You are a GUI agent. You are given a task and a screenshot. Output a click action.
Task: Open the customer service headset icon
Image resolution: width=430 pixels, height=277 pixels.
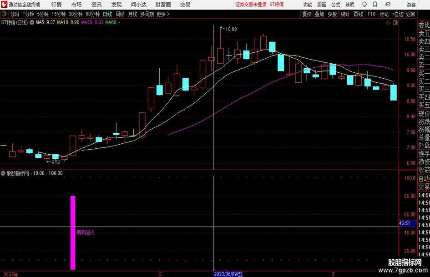pos(364,5)
